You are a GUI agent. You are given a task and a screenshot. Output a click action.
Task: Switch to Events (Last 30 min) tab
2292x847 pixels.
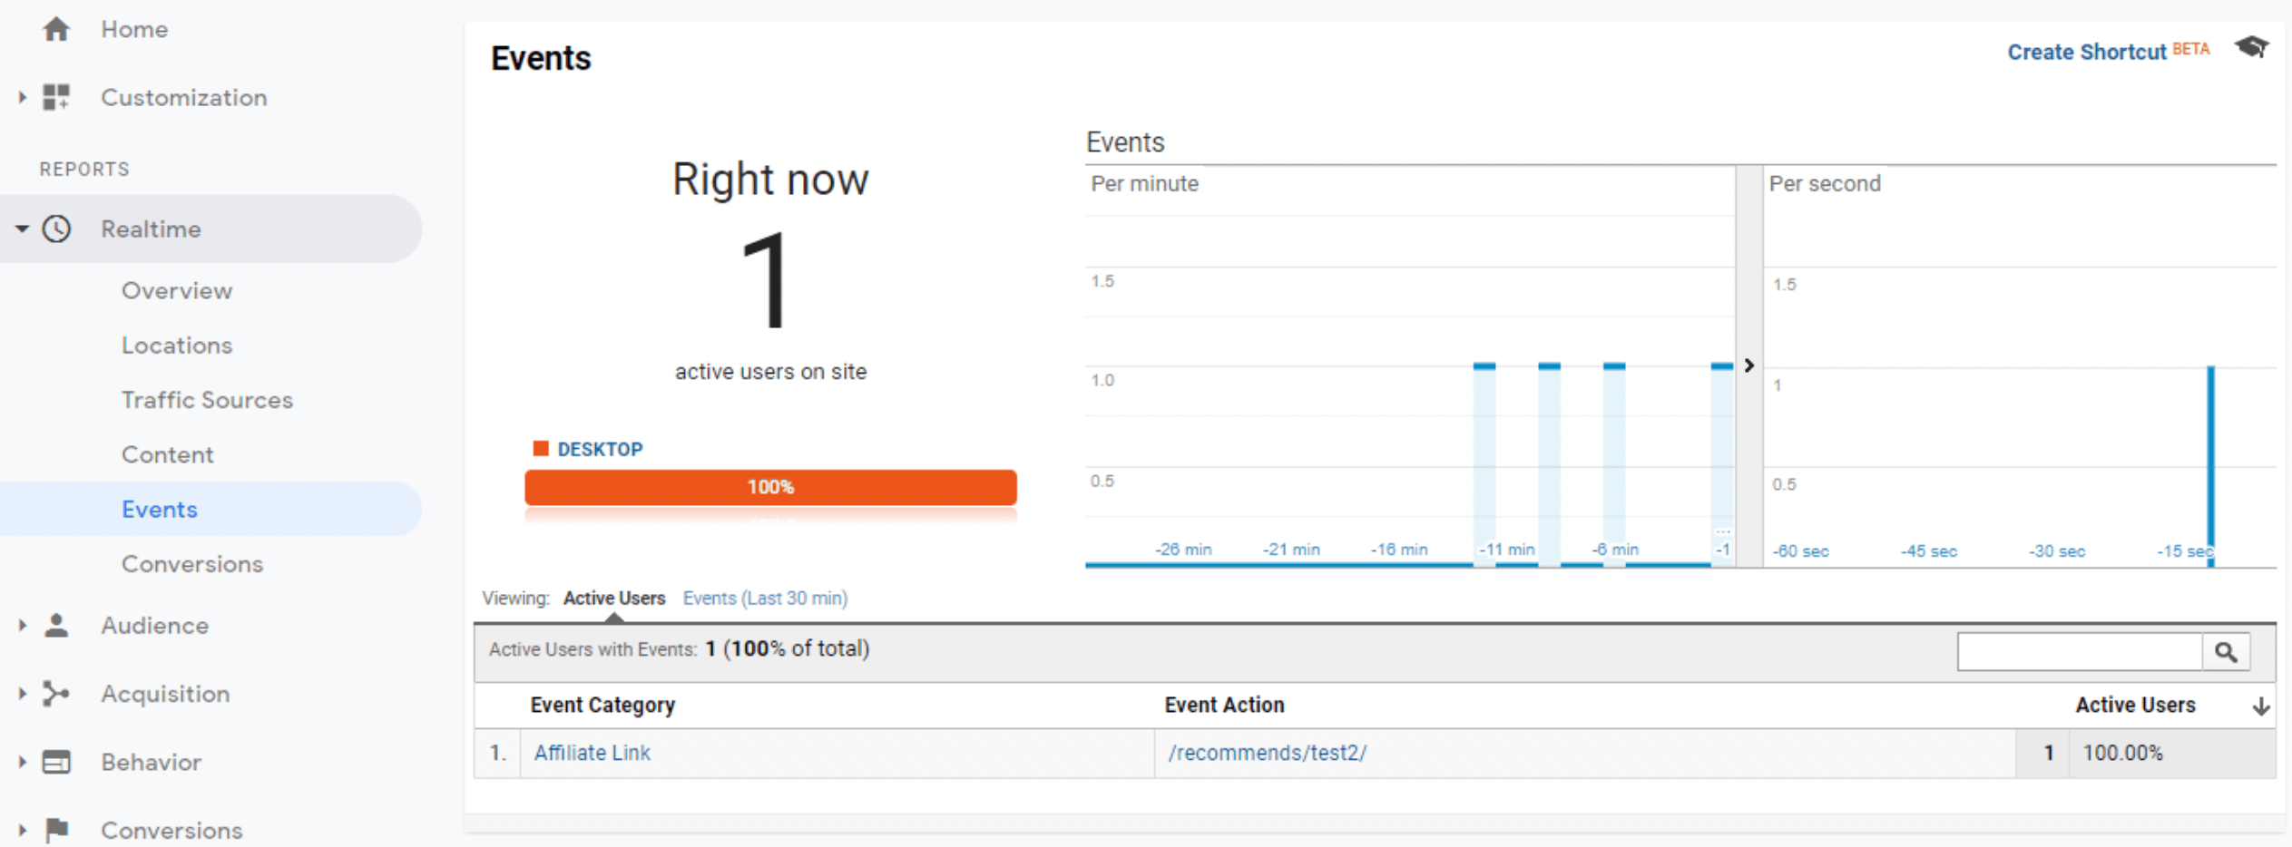pyautogui.click(x=765, y=599)
